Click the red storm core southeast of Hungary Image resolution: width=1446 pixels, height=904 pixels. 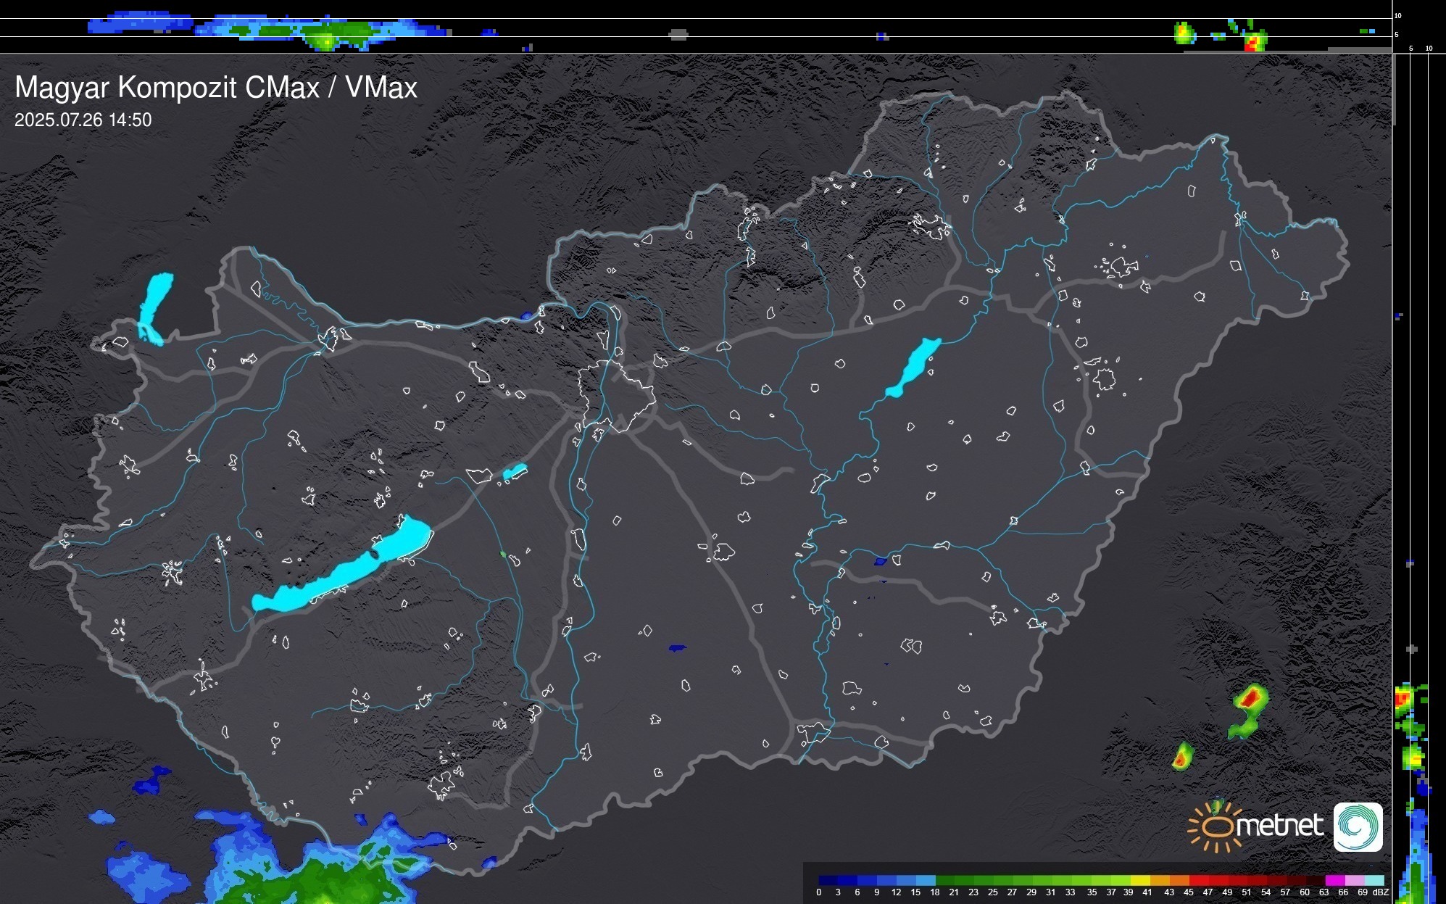(1250, 699)
